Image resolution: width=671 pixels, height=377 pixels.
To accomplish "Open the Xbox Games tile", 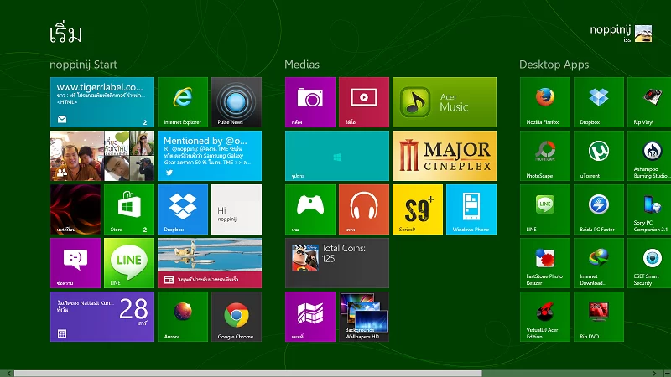I will [310, 209].
